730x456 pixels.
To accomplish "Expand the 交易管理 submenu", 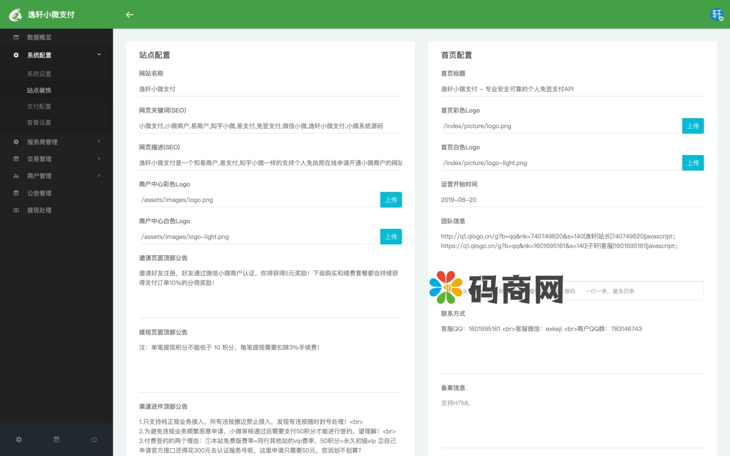I will (x=99, y=159).
